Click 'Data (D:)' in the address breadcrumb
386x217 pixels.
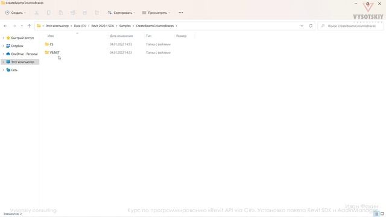point(80,26)
